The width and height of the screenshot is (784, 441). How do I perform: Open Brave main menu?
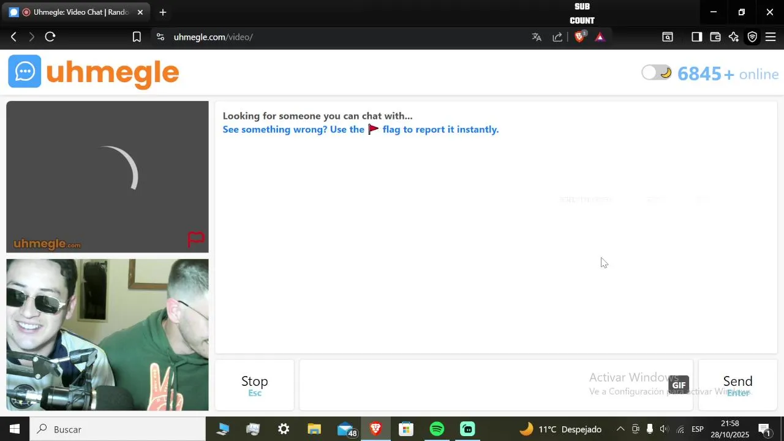coord(771,37)
